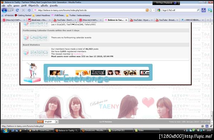Click the Stop loading X icon
The width and height of the screenshot is (214, 140).
coord(23,10)
